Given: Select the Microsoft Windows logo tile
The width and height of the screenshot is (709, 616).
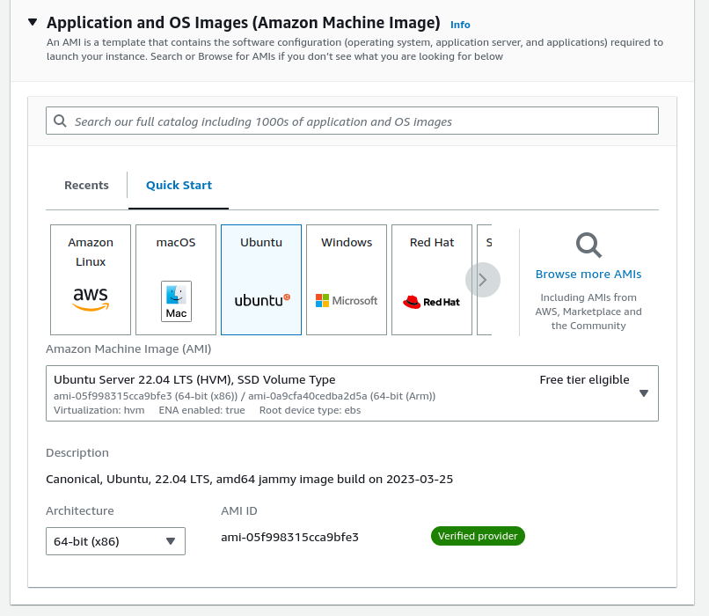Looking at the screenshot, I should point(347,280).
